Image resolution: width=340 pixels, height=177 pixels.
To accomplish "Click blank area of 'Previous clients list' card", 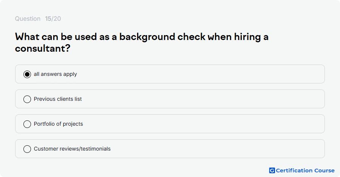I will (x=195, y=99).
